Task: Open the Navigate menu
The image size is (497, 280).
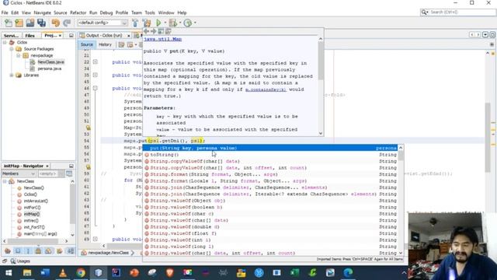Action: click(42, 12)
